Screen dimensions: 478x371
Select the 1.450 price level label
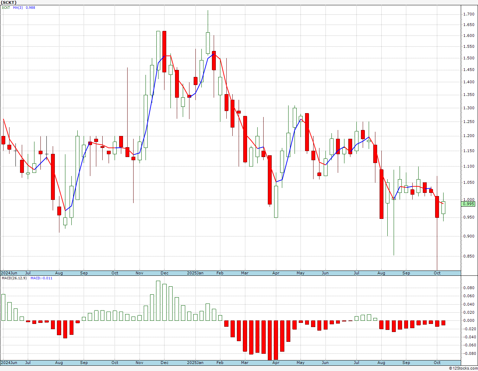point(469,70)
